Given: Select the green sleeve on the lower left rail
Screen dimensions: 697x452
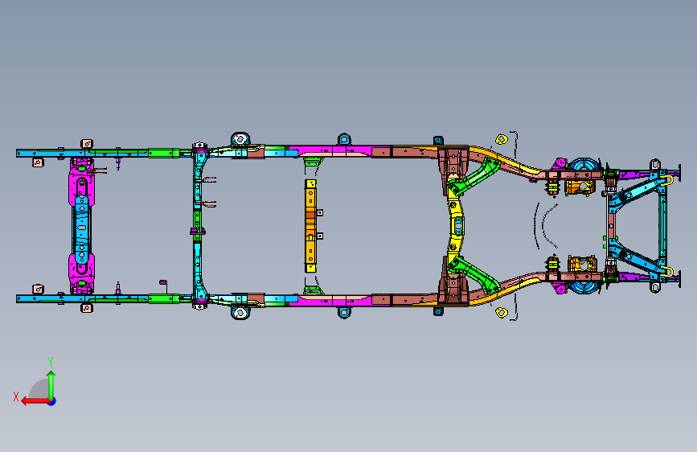Looking at the screenshot, I should [x=163, y=298].
